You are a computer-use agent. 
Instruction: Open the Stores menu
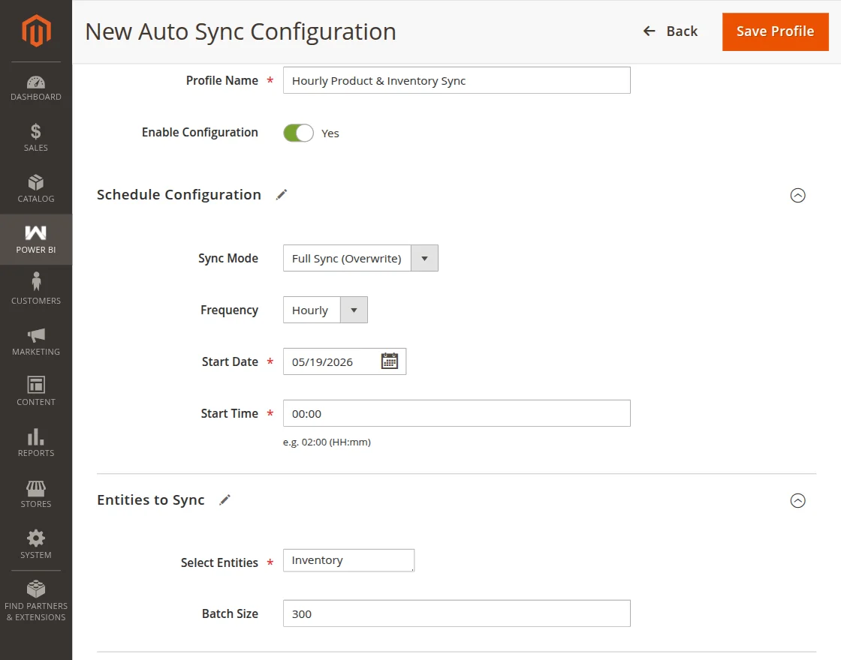[36, 494]
